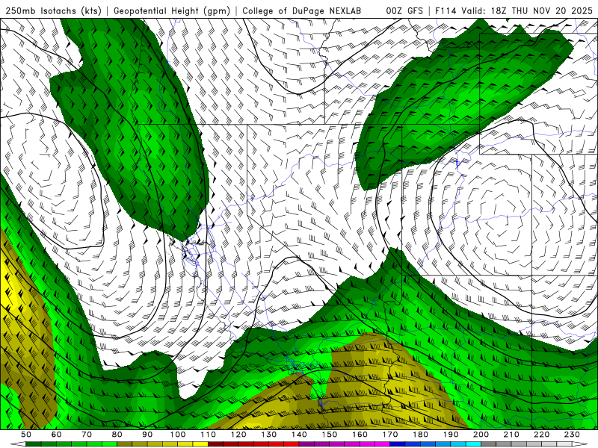Click the 190 knot legend label
Viewport: 598px width, 448px height.
[x=451, y=435]
